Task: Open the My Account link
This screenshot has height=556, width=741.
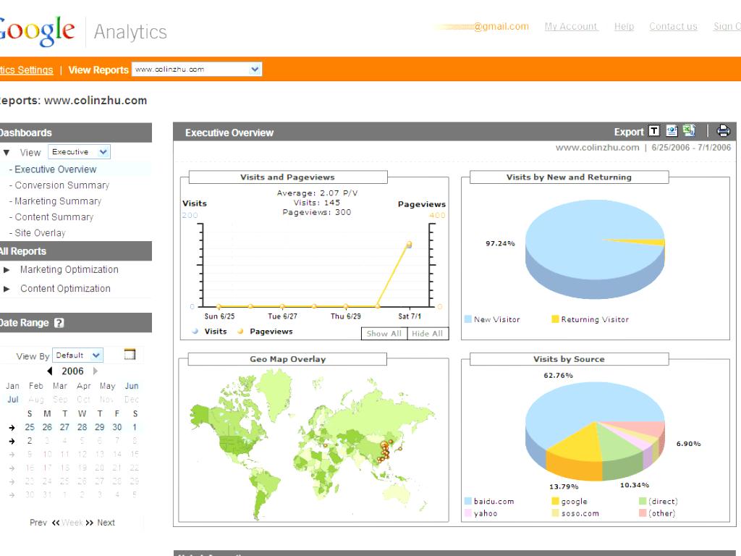Action: point(571,27)
